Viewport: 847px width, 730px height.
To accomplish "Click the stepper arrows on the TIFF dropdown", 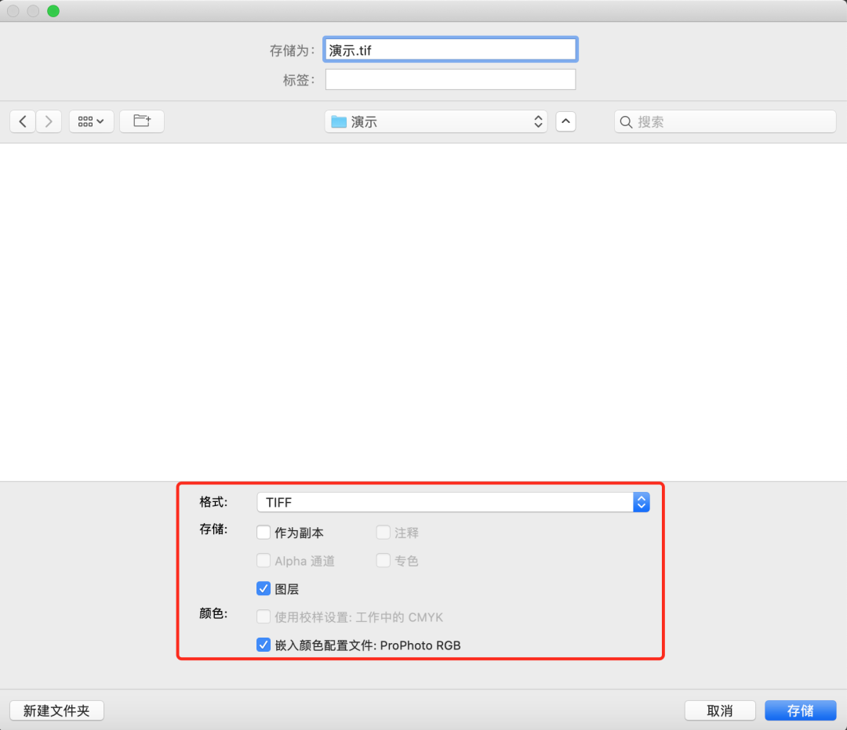I will point(641,502).
